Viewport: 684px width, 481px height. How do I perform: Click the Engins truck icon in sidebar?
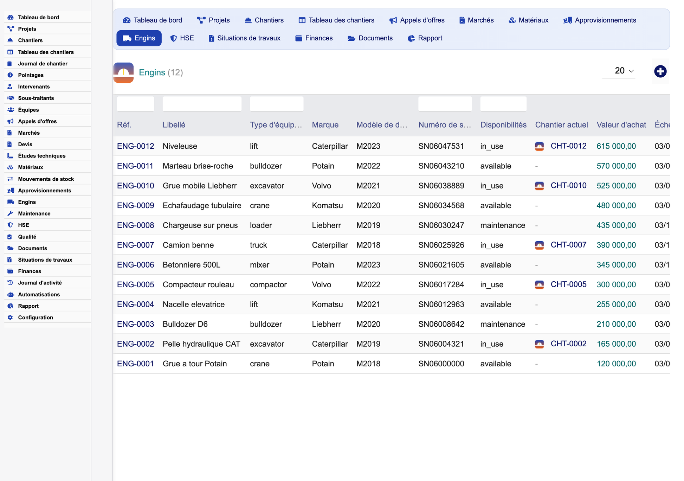coord(11,202)
